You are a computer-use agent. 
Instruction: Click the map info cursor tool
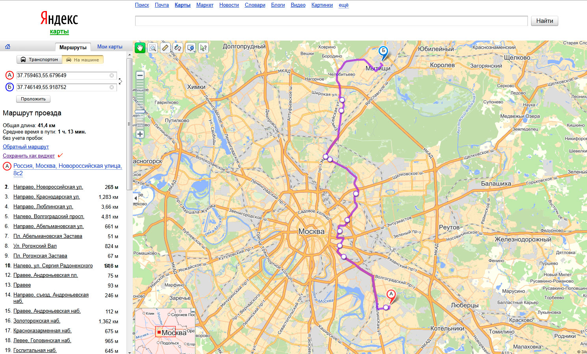coord(203,48)
